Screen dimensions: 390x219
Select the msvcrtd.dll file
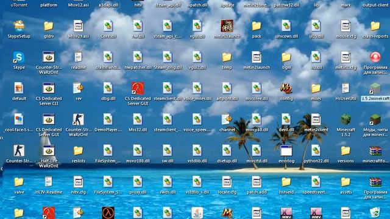click(257, 151)
